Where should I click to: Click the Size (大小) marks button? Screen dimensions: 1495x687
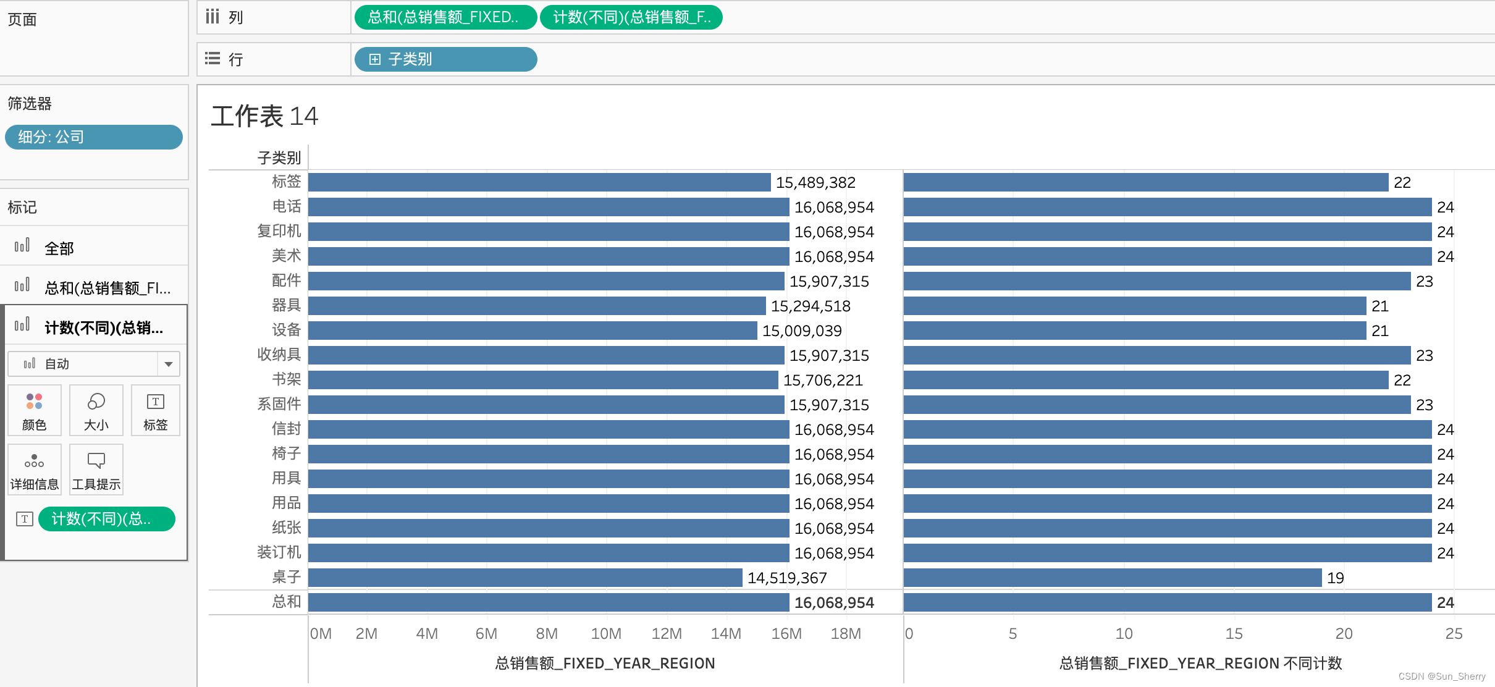click(x=96, y=410)
